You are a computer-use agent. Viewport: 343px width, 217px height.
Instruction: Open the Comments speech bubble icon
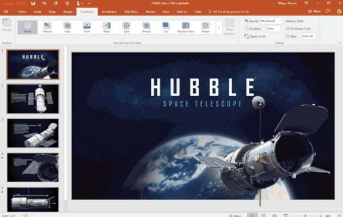[328, 11]
